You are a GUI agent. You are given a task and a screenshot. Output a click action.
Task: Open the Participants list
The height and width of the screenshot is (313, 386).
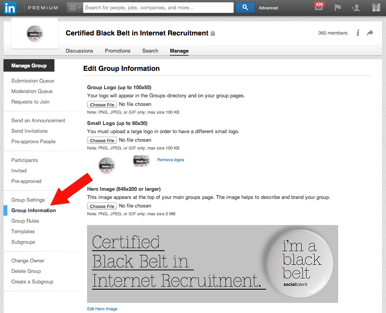[24, 160]
